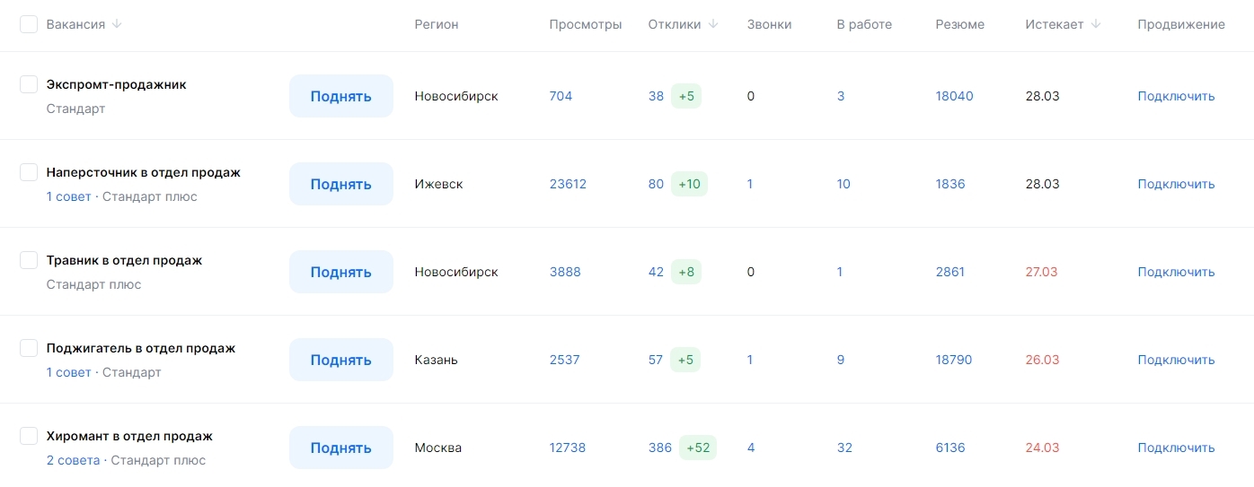Open calls count 4 for Хиромант
This screenshot has height=487, width=1254.
[x=751, y=448]
